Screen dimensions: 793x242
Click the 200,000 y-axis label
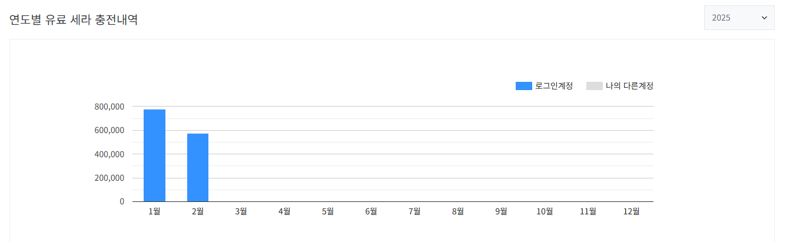[109, 178]
